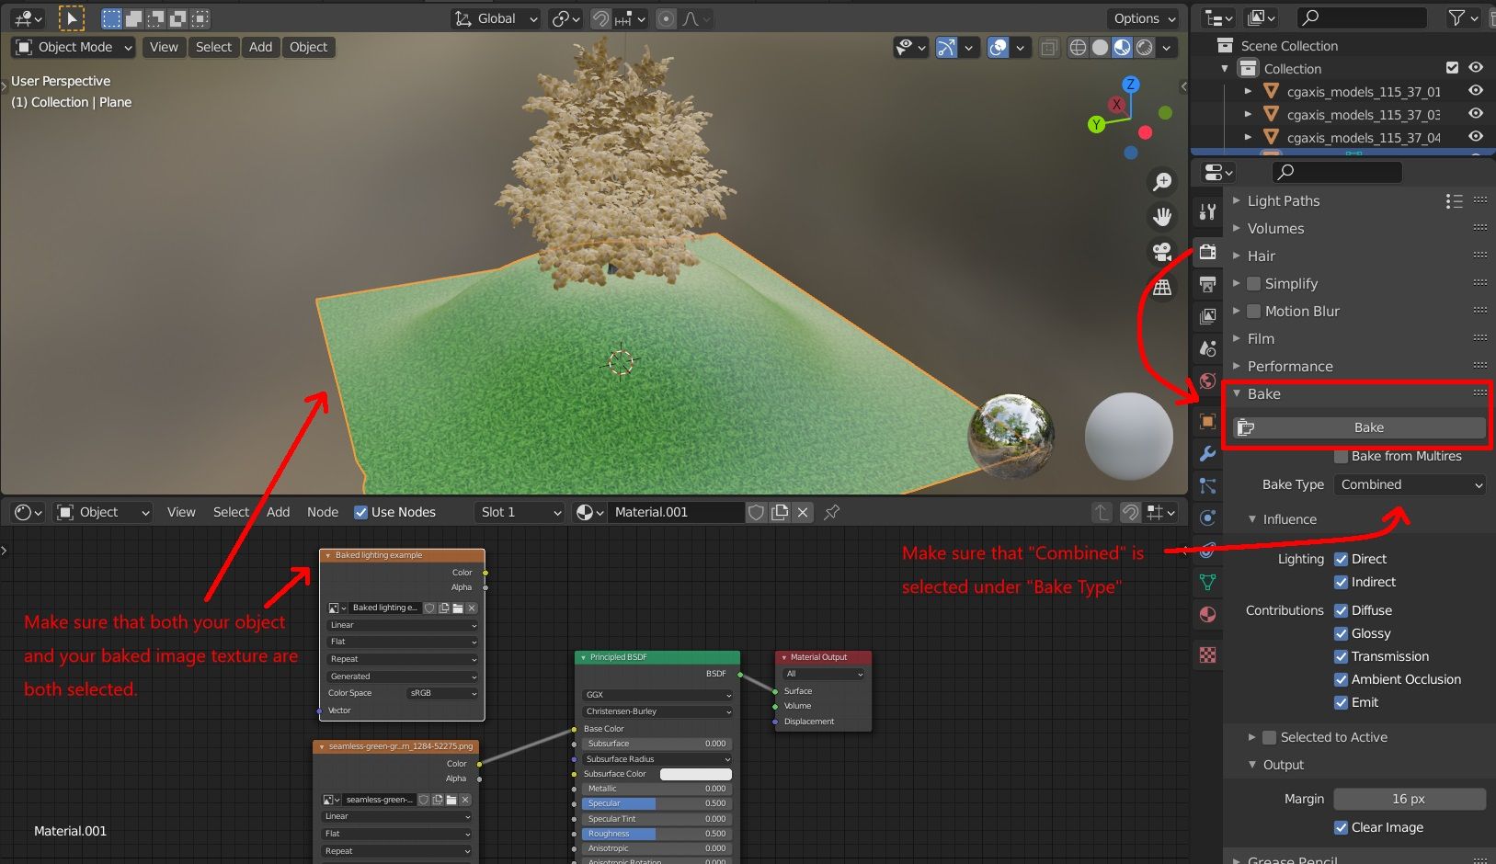Open the Material properties tab icon
The height and width of the screenshot is (864, 1496).
[1208, 614]
